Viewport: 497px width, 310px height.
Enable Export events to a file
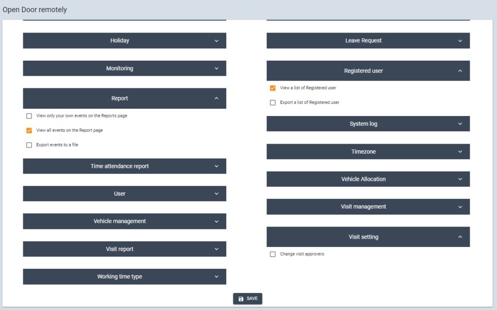click(29, 145)
